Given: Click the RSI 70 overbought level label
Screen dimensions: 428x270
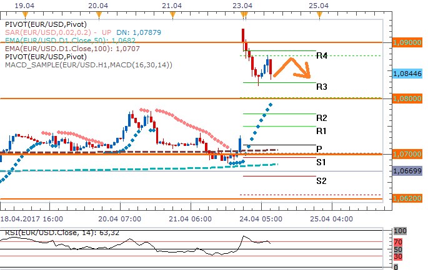Looking at the screenshot, I should click(x=397, y=241).
